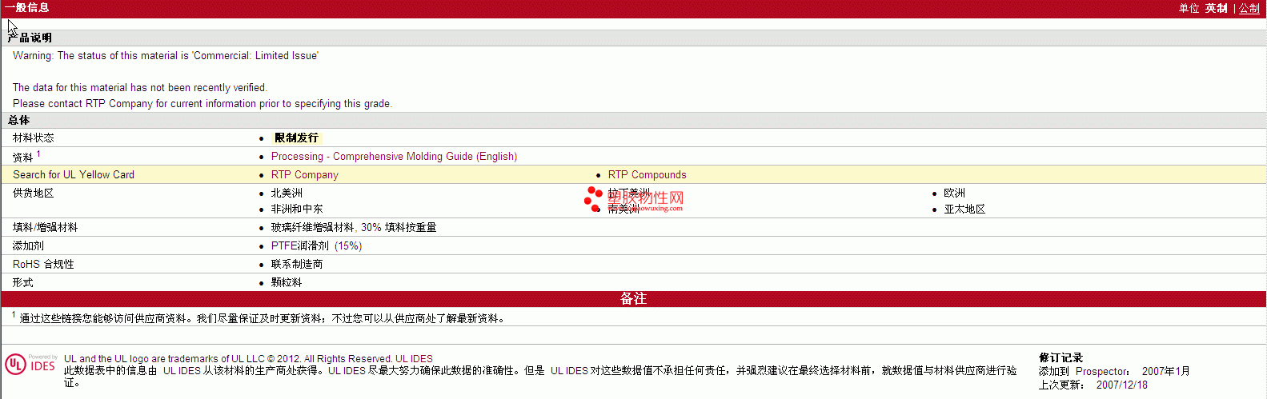Screen dimensions: 1267x399
Task: Select the 2007/12/18 last updated date
Action: coord(1121,385)
